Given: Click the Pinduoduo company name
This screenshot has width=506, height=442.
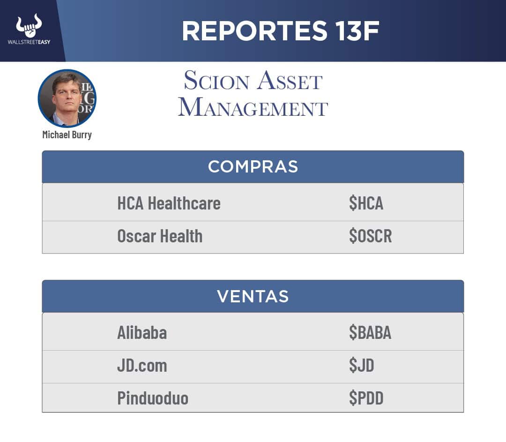Looking at the screenshot, I should tap(153, 398).
